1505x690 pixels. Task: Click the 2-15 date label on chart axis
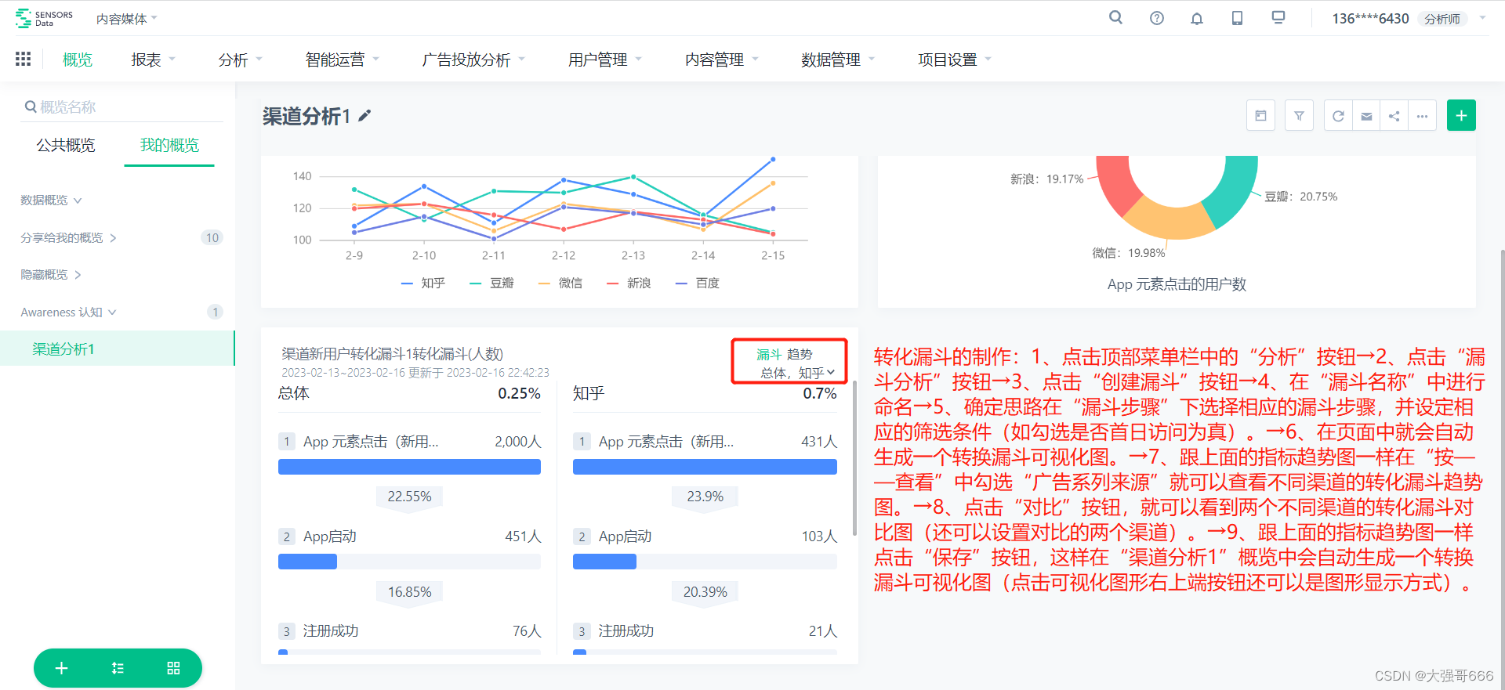click(x=773, y=255)
